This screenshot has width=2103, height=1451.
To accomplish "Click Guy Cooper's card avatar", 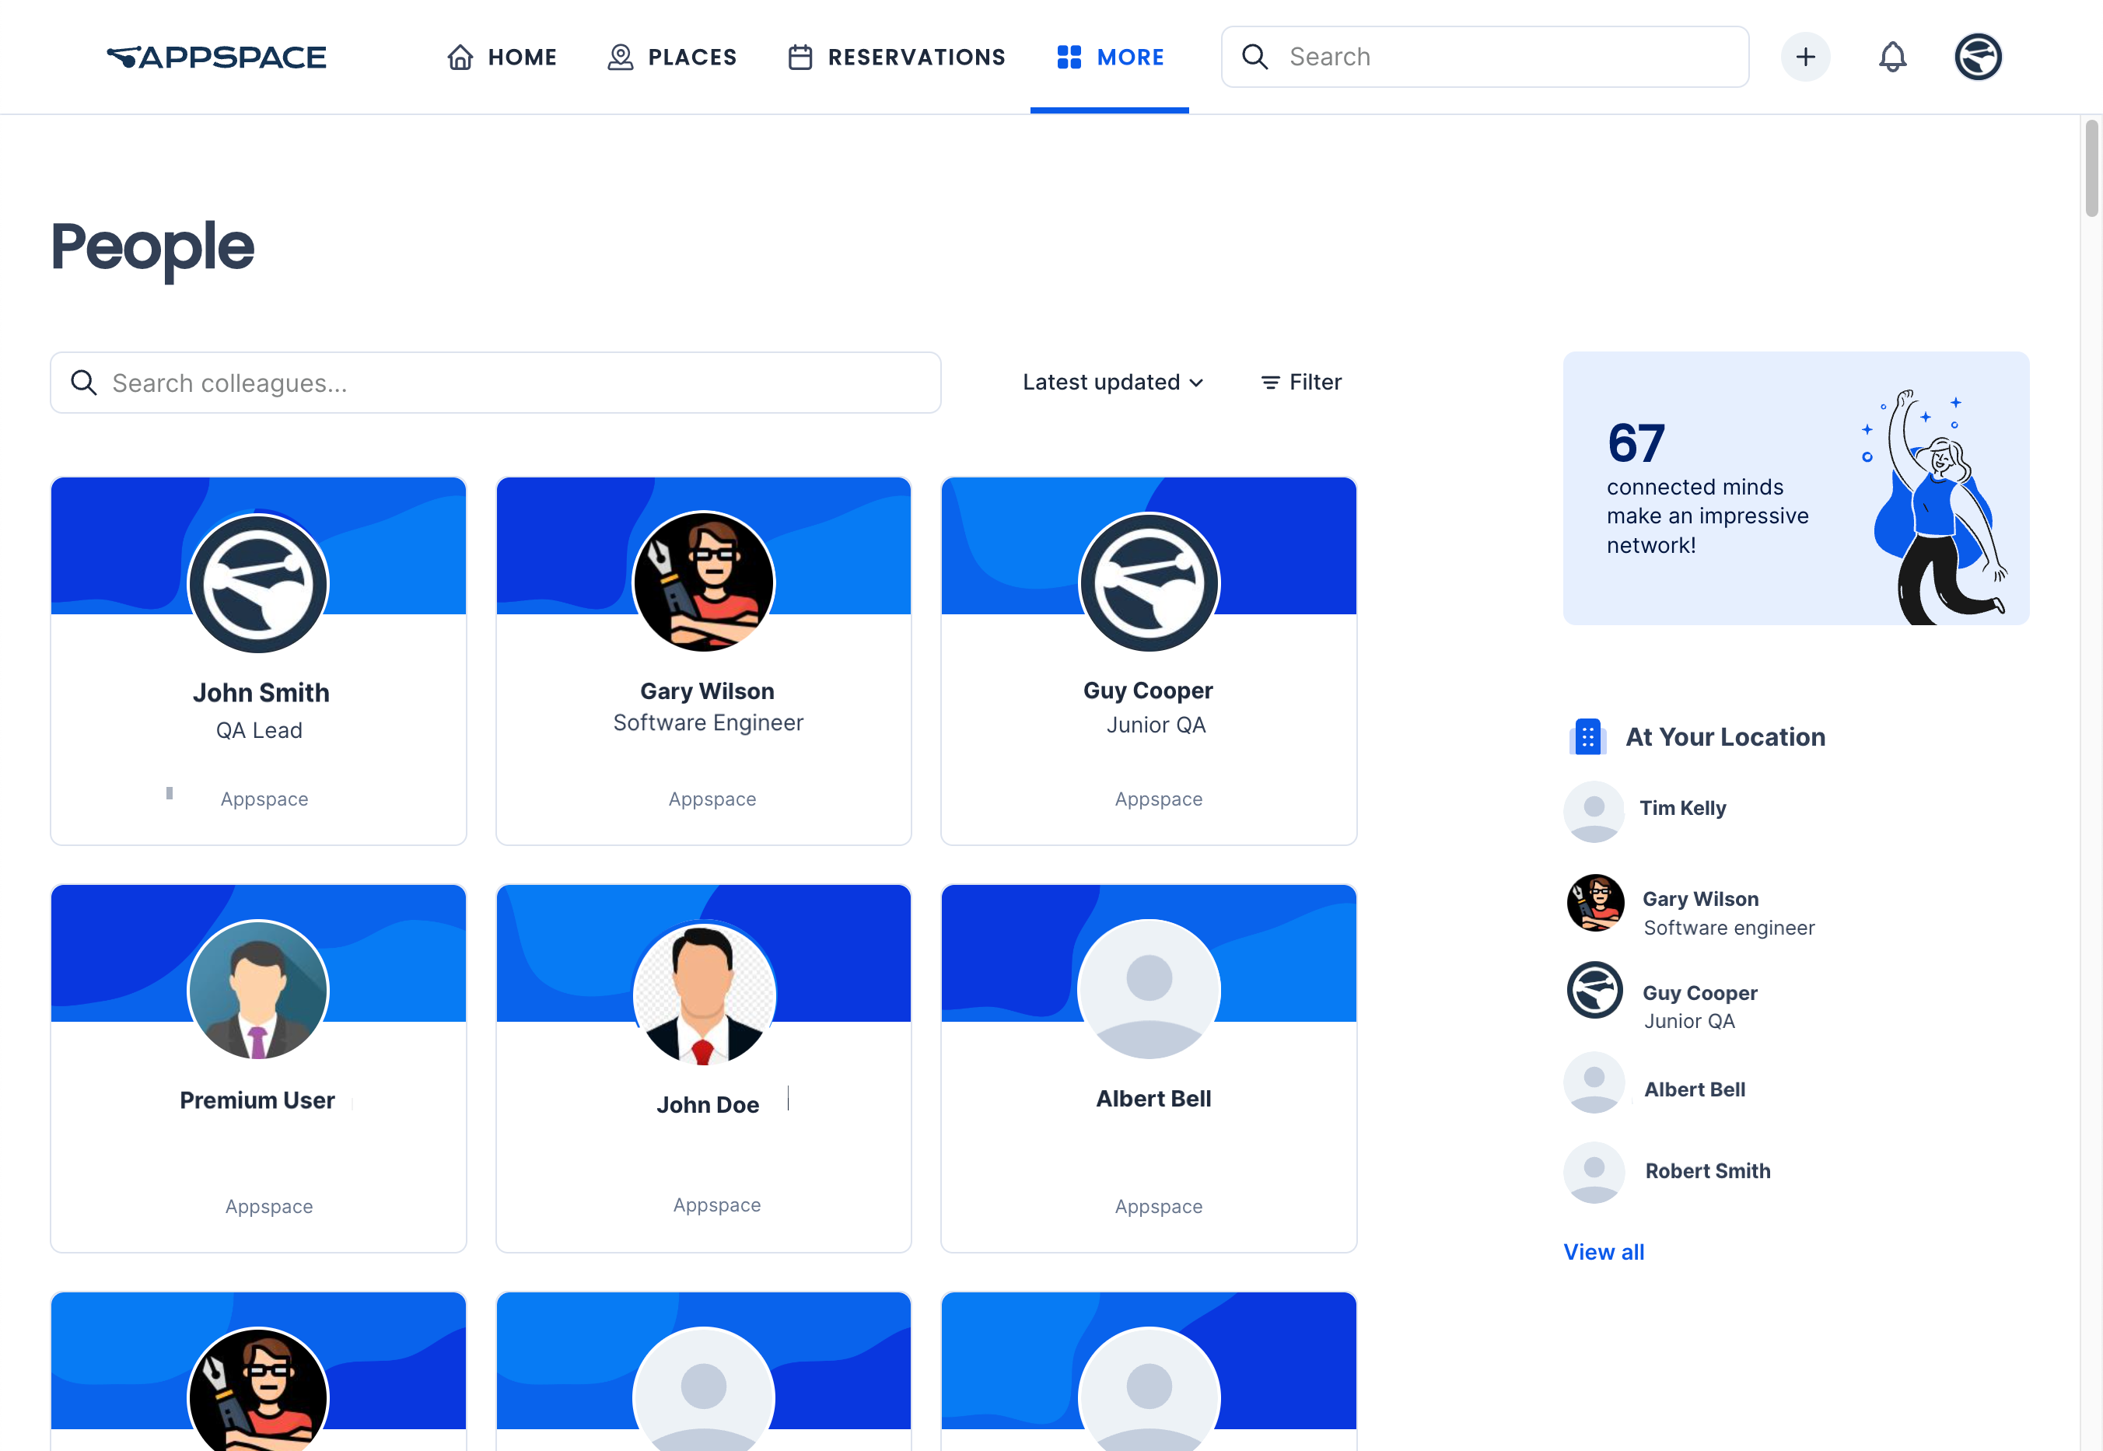I will coord(1149,582).
